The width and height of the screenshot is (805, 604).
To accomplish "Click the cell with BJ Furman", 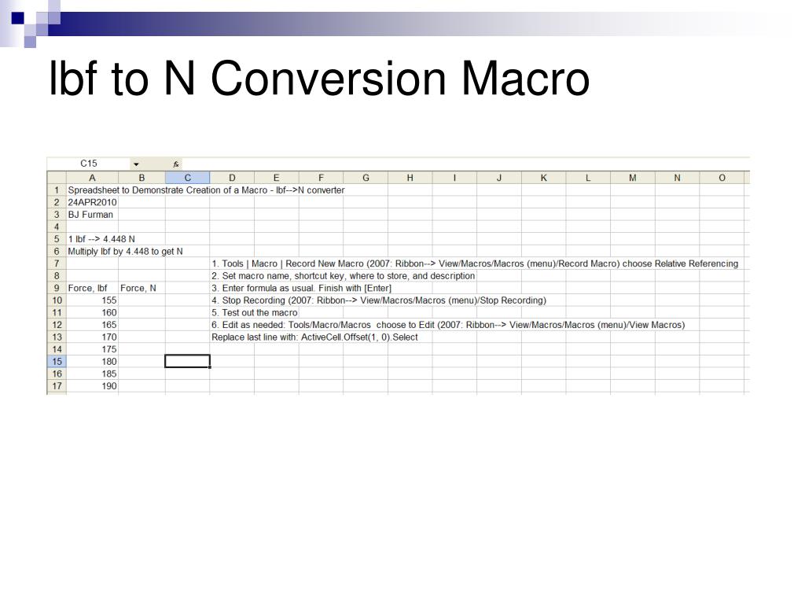I will coord(93,215).
